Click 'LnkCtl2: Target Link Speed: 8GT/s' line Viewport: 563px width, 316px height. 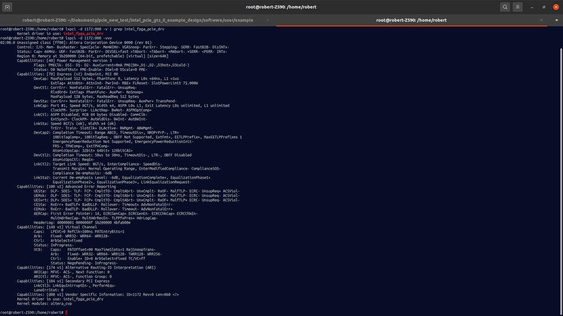point(98,164)
